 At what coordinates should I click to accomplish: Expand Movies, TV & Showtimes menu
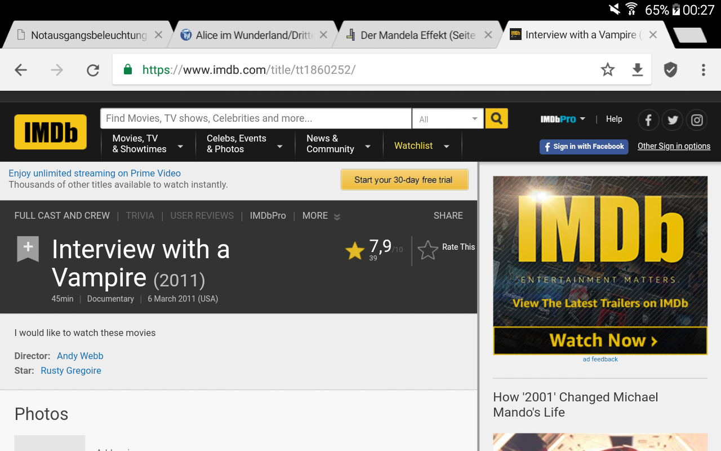pos(148,144)
